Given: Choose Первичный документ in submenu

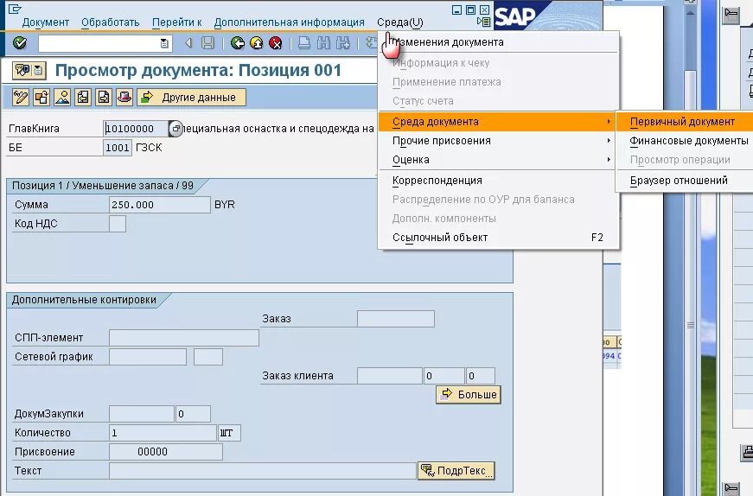Looking at the screenshot, I should pos(685,122).
